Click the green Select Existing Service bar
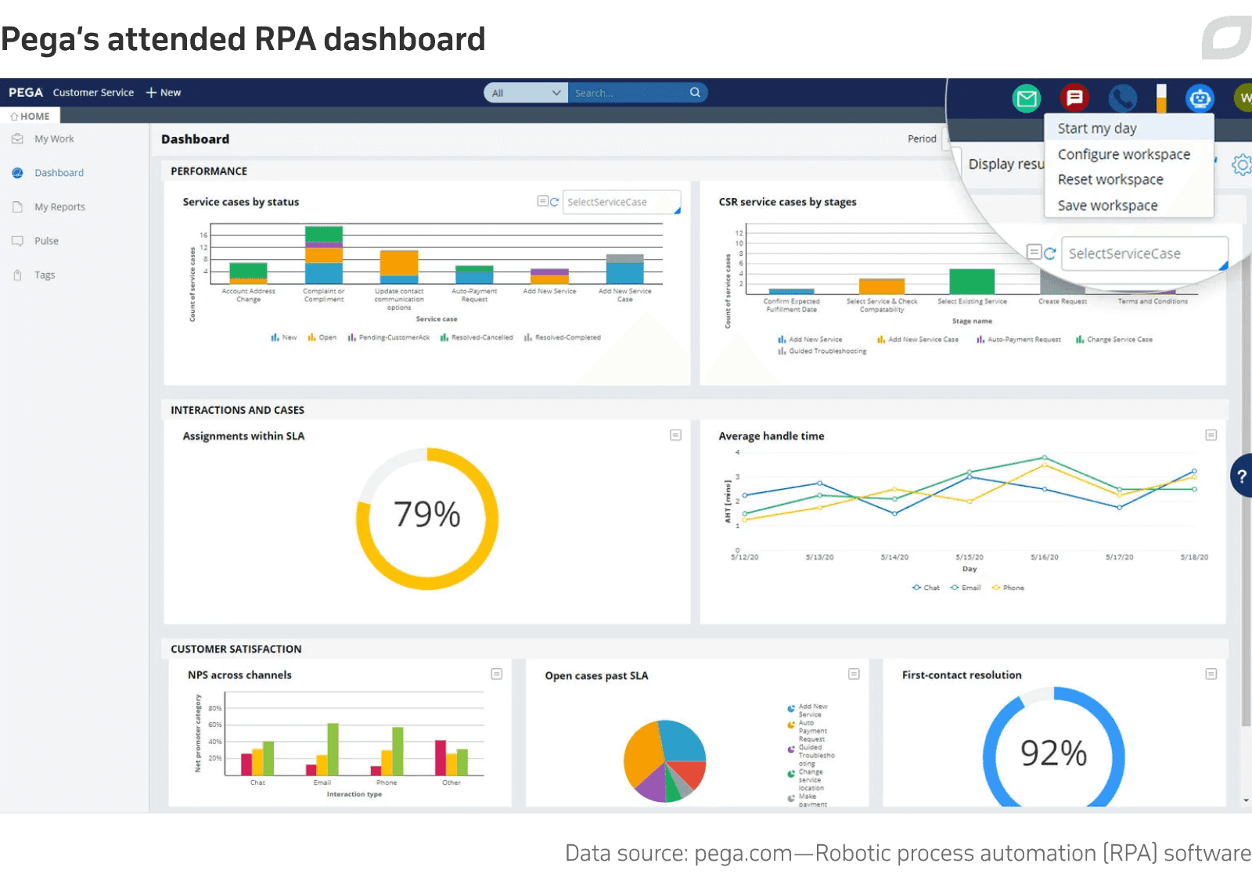This screenshot has height=892, width=1252. click(972, 282)
